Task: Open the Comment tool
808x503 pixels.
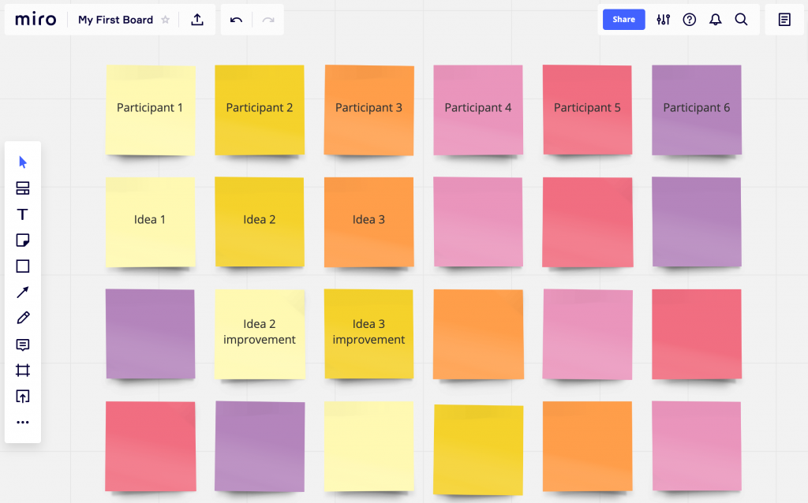Action: [x=22, y=345]
